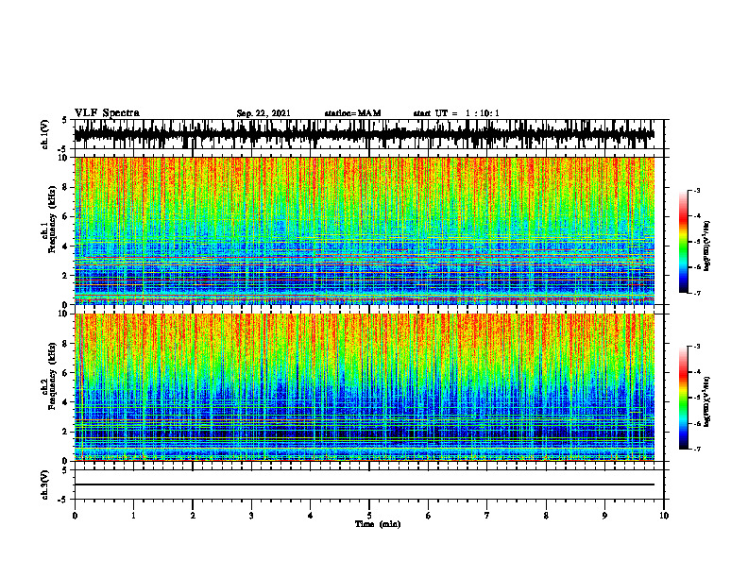Click the time axis tick label "1"
Screen dimensions: 748x578
pyautogui.click(x=133, y=516)
